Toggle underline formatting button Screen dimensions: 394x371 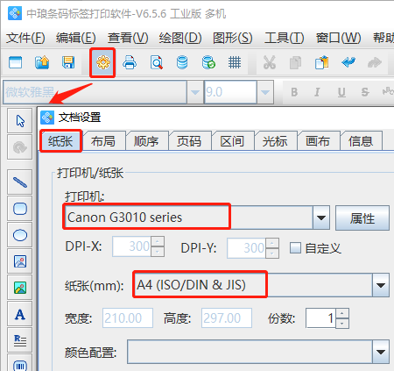pos(341,92)
